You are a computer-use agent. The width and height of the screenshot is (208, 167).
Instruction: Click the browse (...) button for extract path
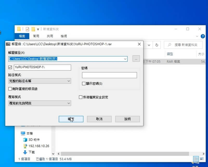[136, 59]
